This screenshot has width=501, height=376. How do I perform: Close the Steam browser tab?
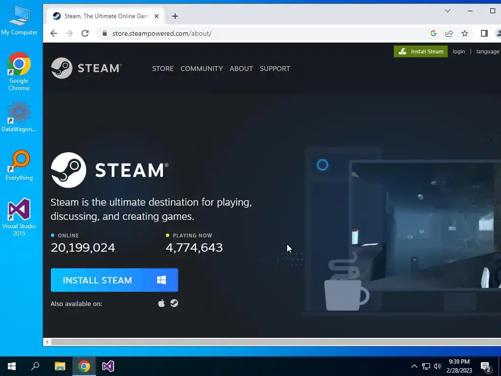pos(157,16)
